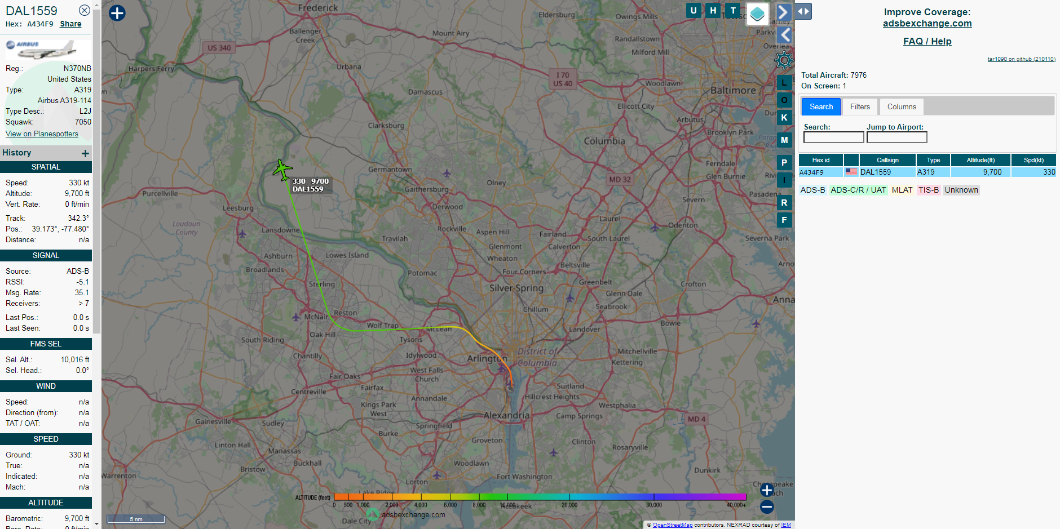Image resolution: width=1060 pixels, height=529 pixels.
Task: Click the 7050 squawk value
Action: point(83,122)
